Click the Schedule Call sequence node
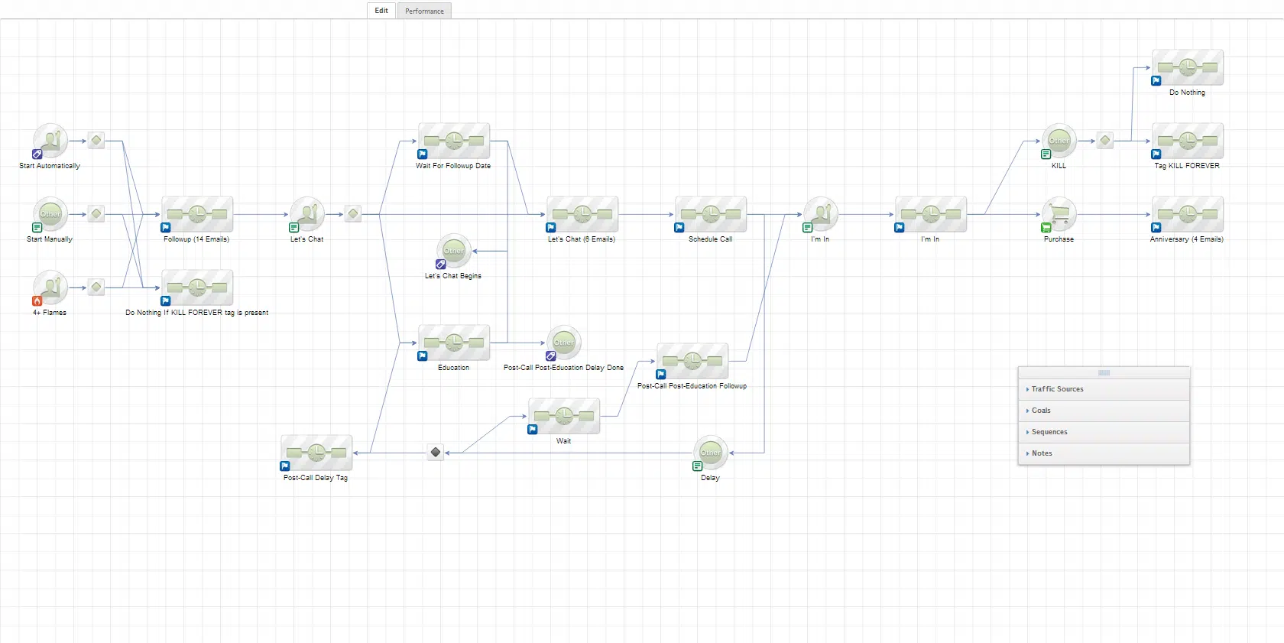The height and width of the screenshot is (643, 1284). (x=711, y=215)
